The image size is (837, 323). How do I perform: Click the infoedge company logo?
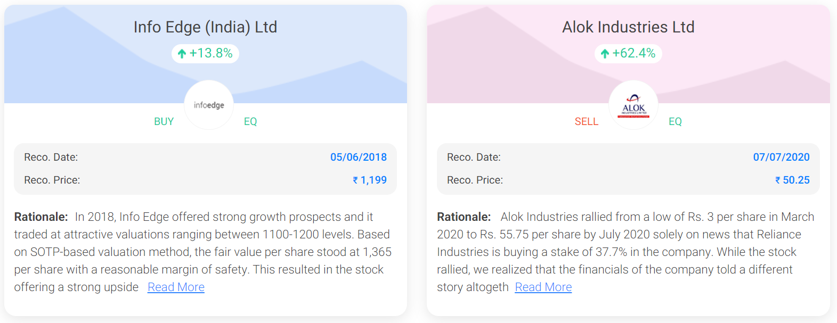click(x=209, y=105)
